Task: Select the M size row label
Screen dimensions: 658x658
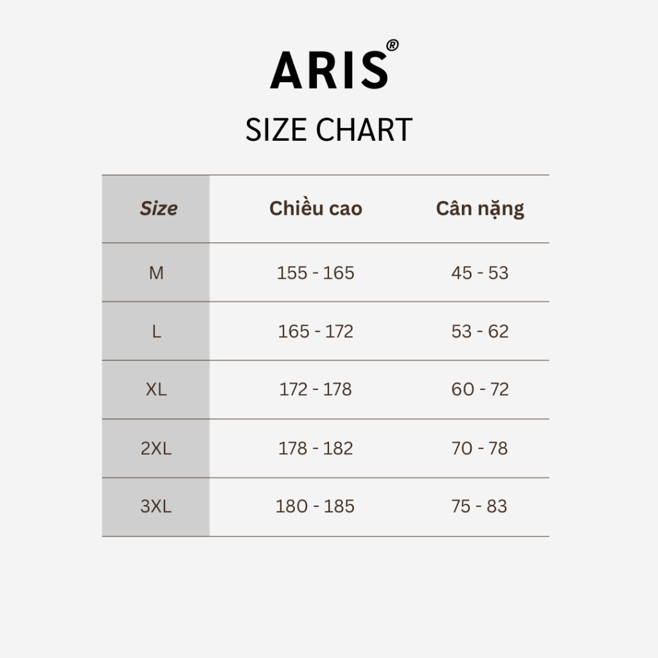Action: 156,273
